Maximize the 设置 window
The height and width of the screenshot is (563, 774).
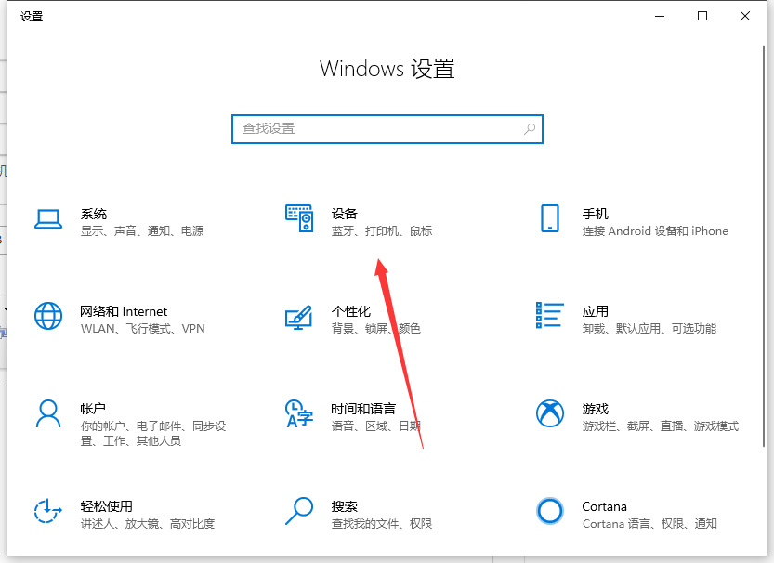[x=702, y=17]
